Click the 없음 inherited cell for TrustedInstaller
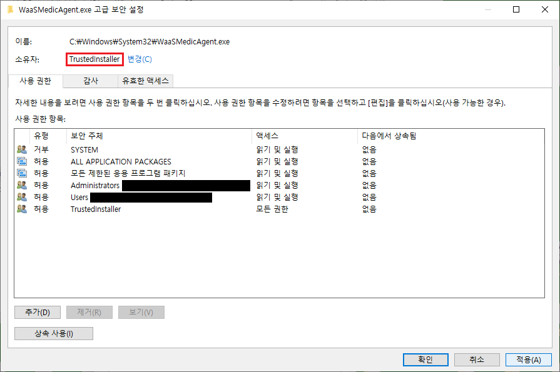The height and width of the screenshot is (372, 560). tap(369, 209)
